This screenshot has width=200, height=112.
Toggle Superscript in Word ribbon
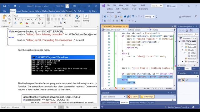point(35,19)
